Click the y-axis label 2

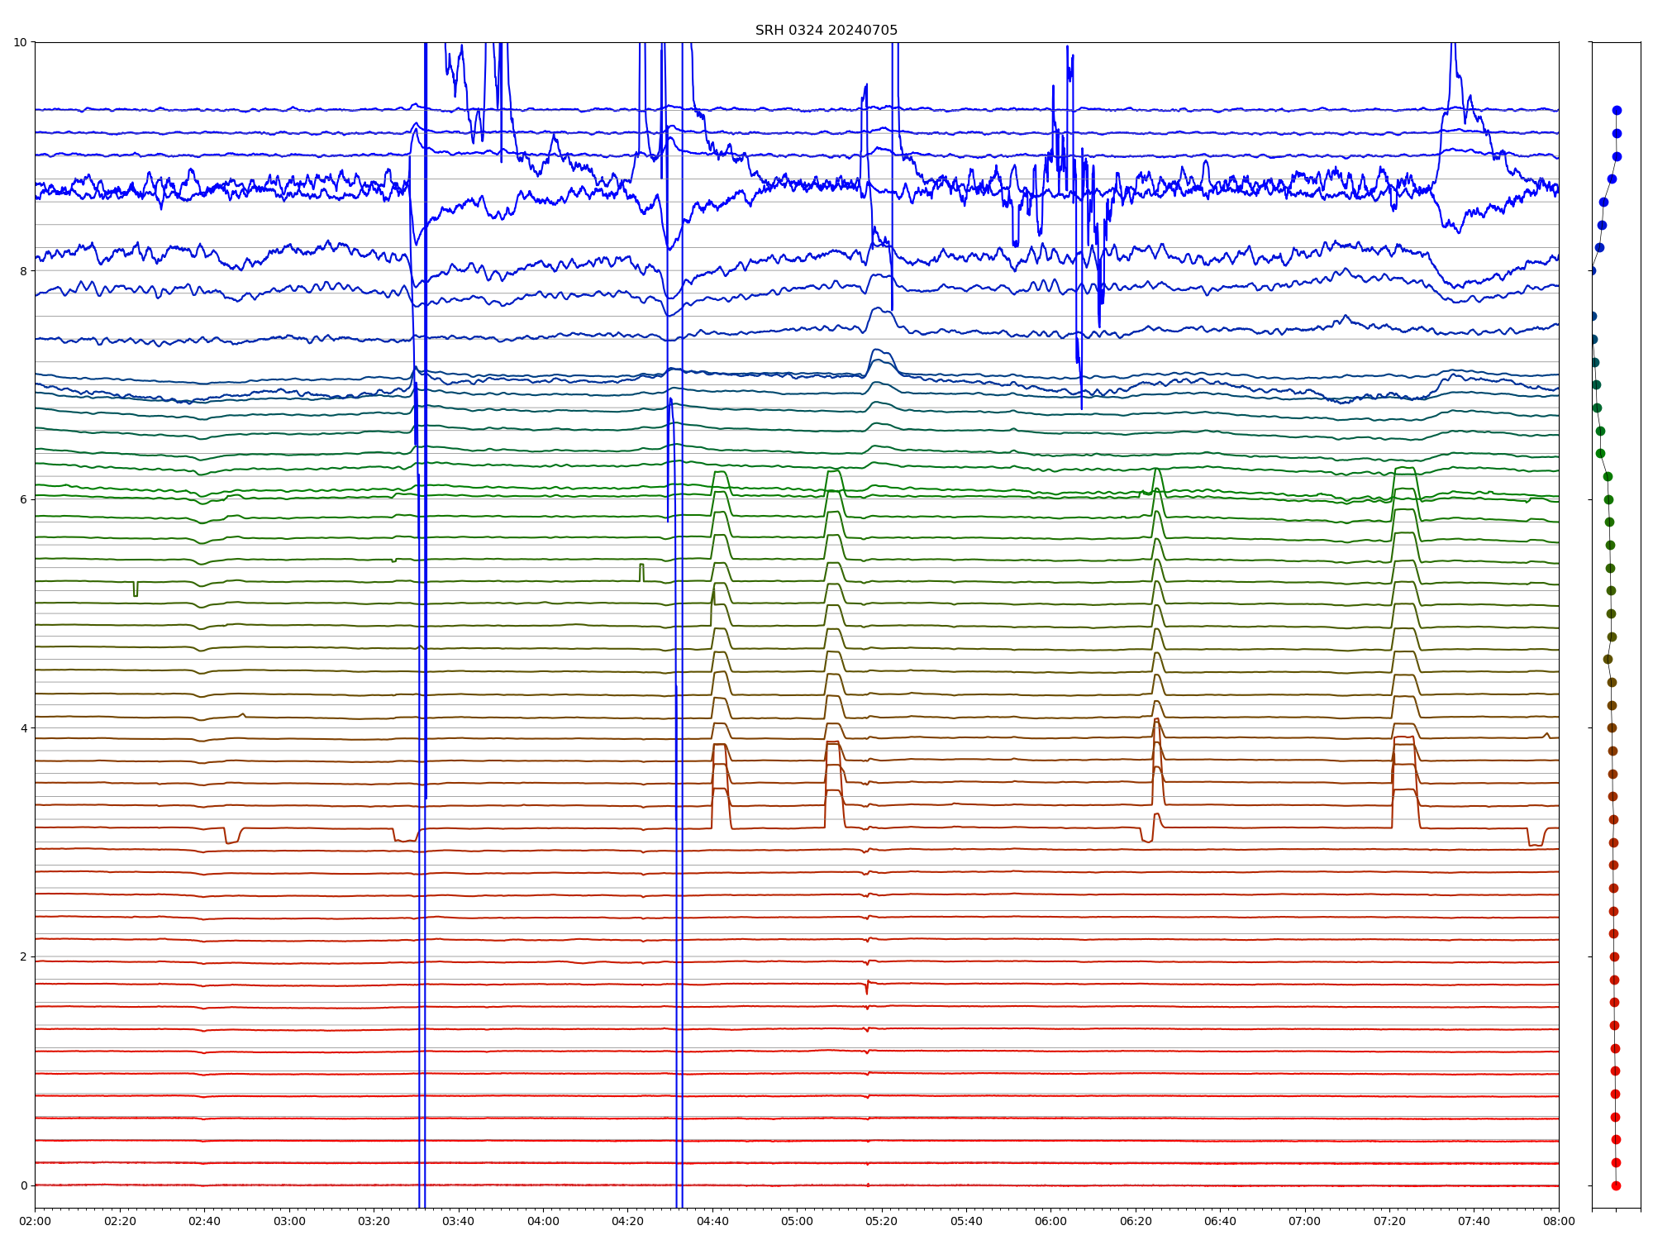pyautogui.click(x=23, y=956)
